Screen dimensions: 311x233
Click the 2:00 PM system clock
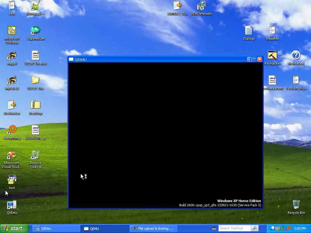(300, 228)
